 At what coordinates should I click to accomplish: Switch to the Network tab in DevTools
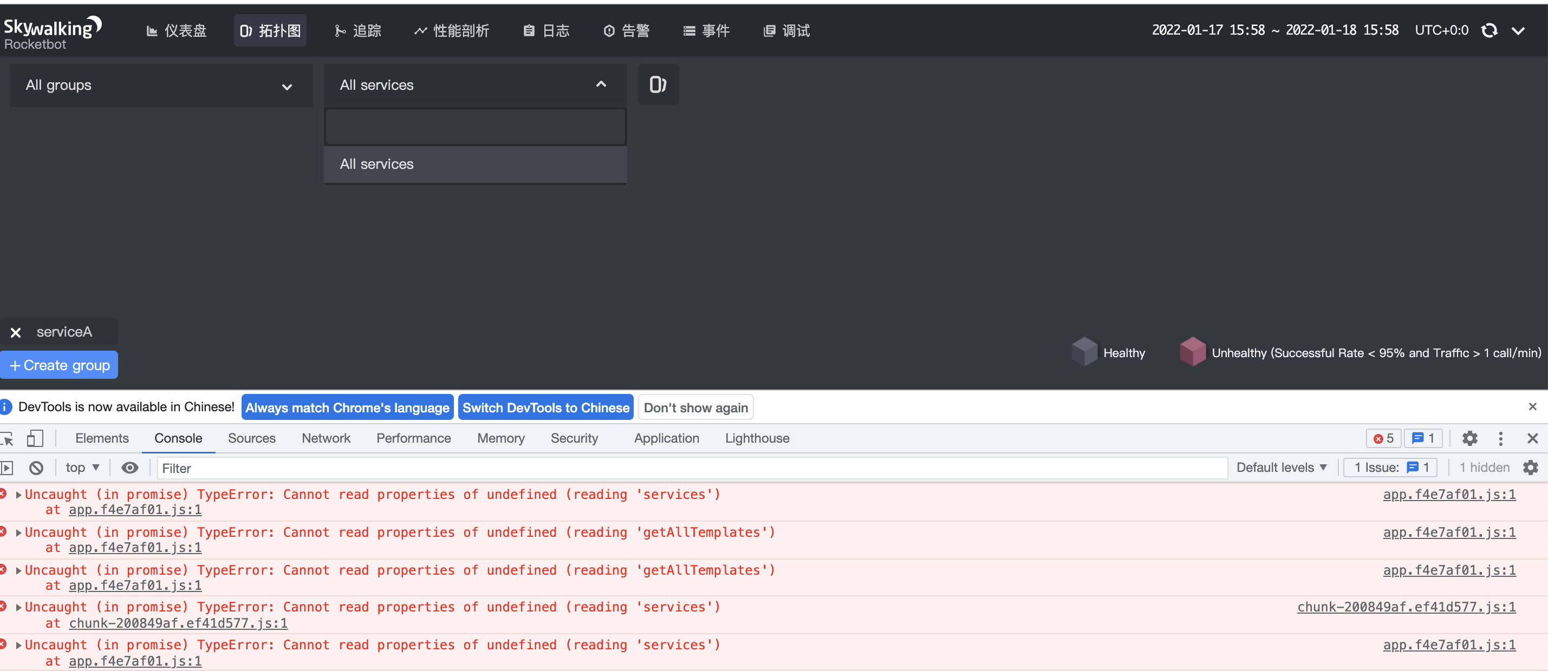(x=326, y=438)
